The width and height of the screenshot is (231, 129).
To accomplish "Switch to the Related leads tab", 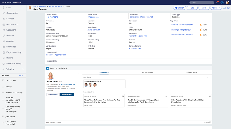I will click(192, 72).
